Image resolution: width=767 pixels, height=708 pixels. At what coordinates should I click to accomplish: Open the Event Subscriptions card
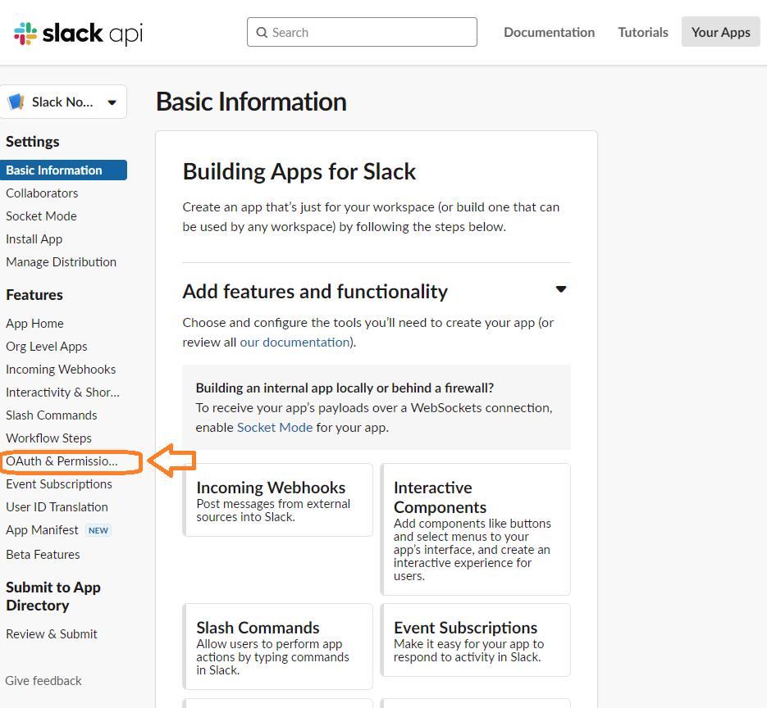476,640
